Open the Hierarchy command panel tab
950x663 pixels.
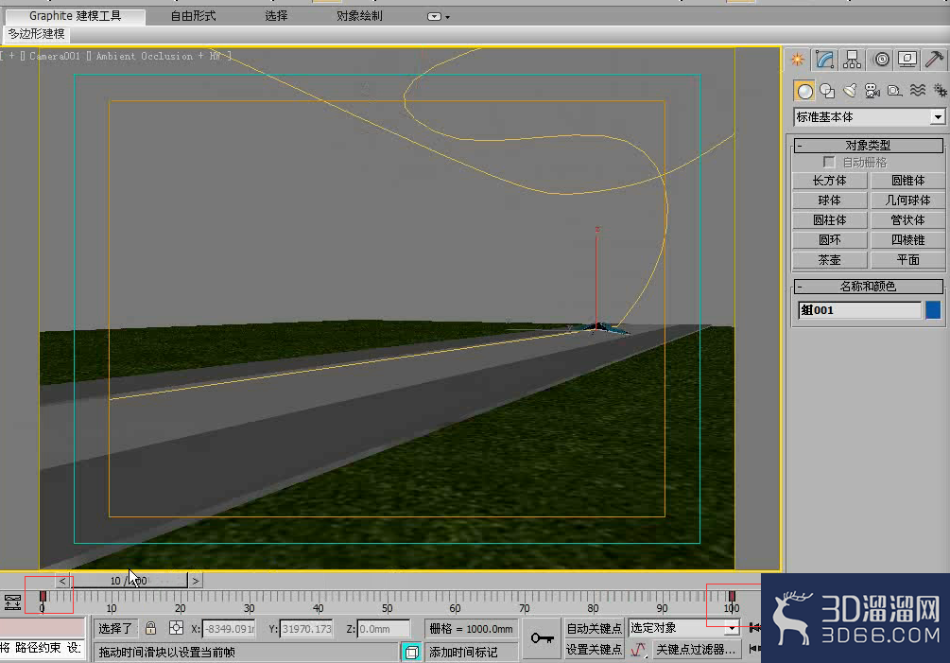(852, 60)
